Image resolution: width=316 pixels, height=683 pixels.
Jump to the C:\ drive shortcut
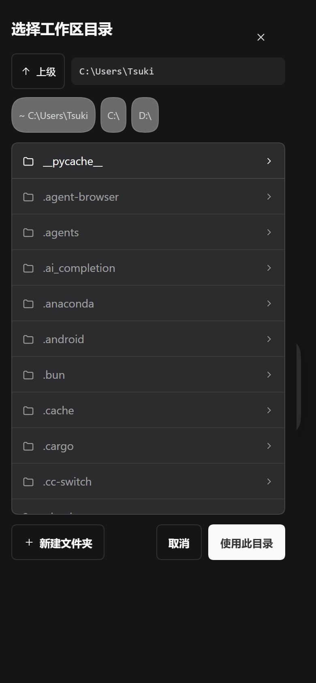pyautogui.click(x=113, y=115)
